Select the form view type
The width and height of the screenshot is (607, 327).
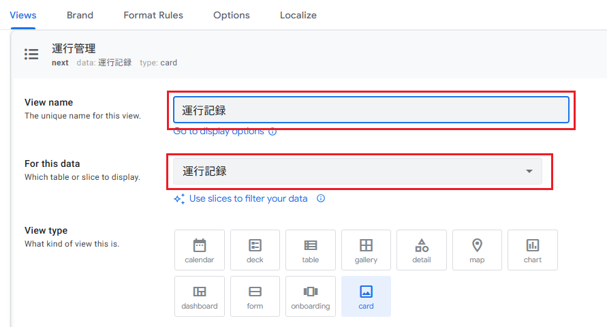[255, 296]
